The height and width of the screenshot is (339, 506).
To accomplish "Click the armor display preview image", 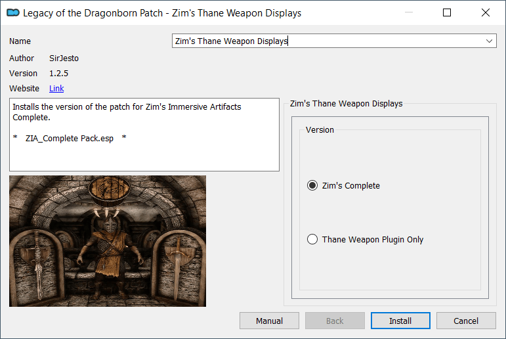I will (108, 241).
